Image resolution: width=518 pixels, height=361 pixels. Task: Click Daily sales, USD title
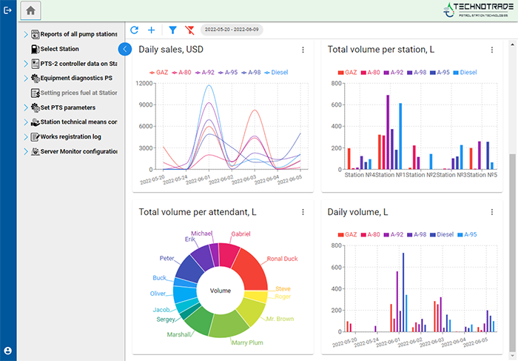point(171,50)
